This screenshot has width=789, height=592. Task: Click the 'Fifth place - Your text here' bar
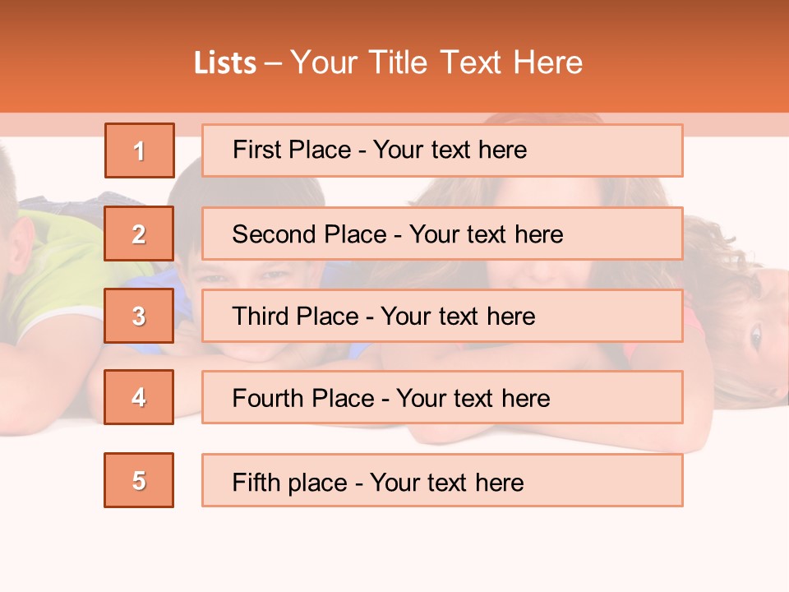click(x=442, y=481)
